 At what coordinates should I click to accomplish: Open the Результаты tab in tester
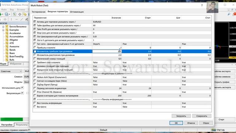coord(22,125)
